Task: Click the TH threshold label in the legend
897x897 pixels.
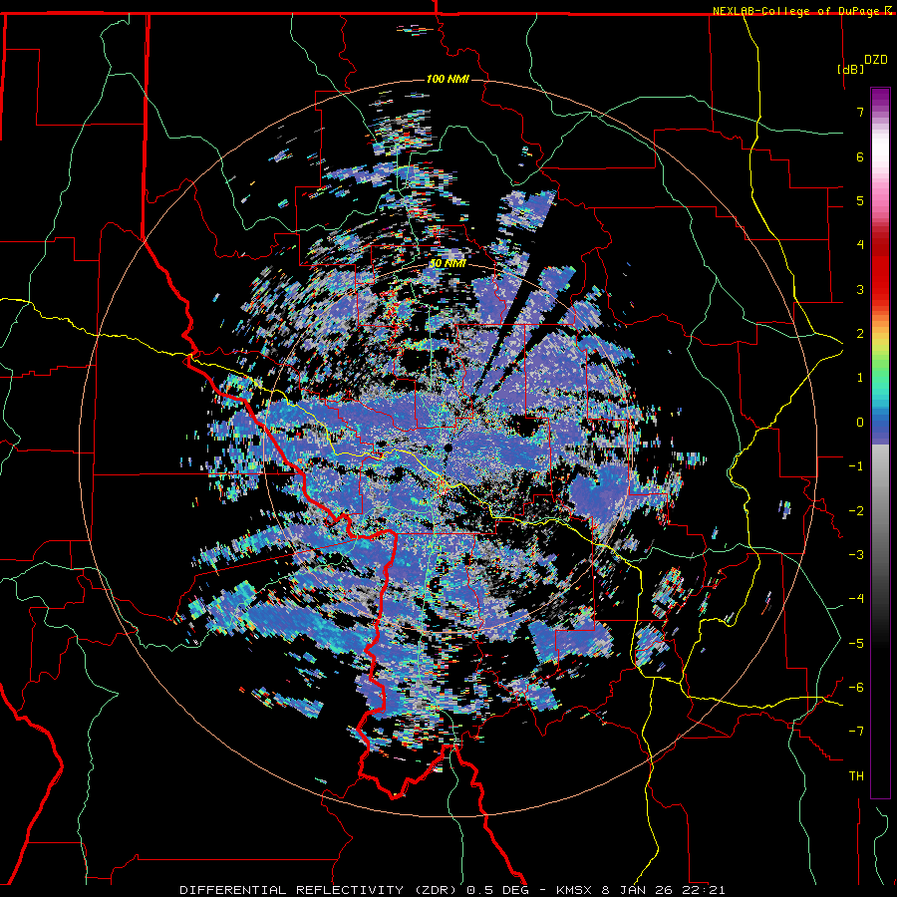Action: [x=856, y=776]
